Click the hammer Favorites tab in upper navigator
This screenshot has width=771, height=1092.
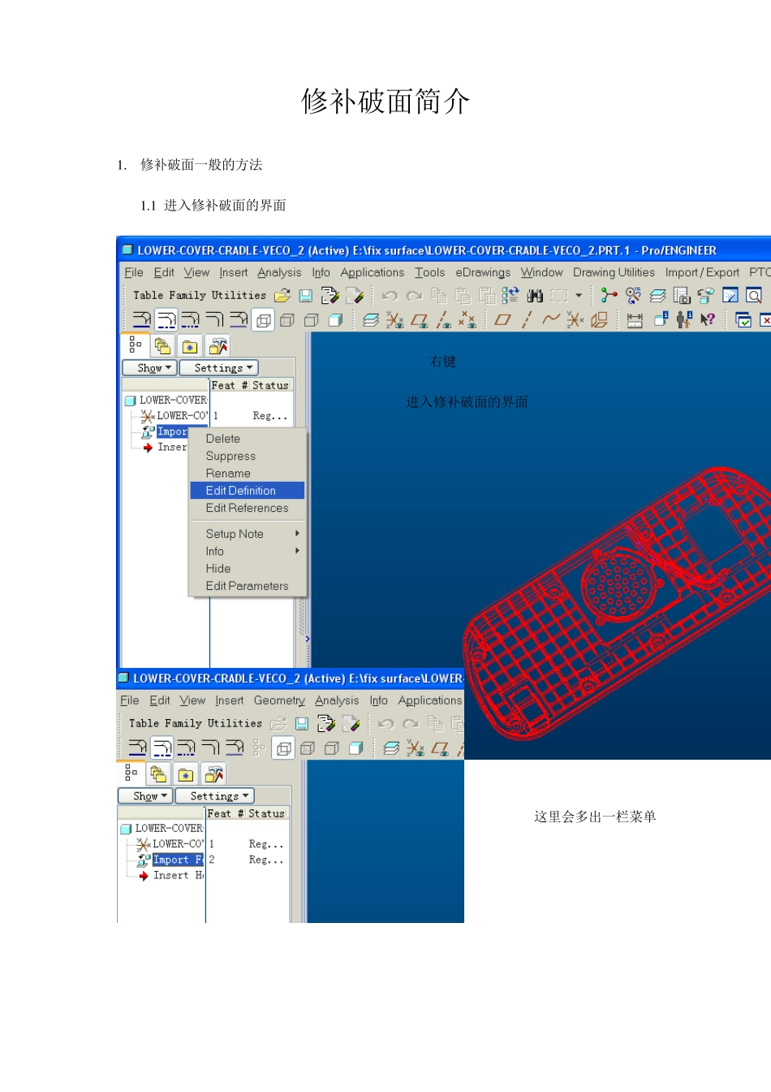point(218,346)
